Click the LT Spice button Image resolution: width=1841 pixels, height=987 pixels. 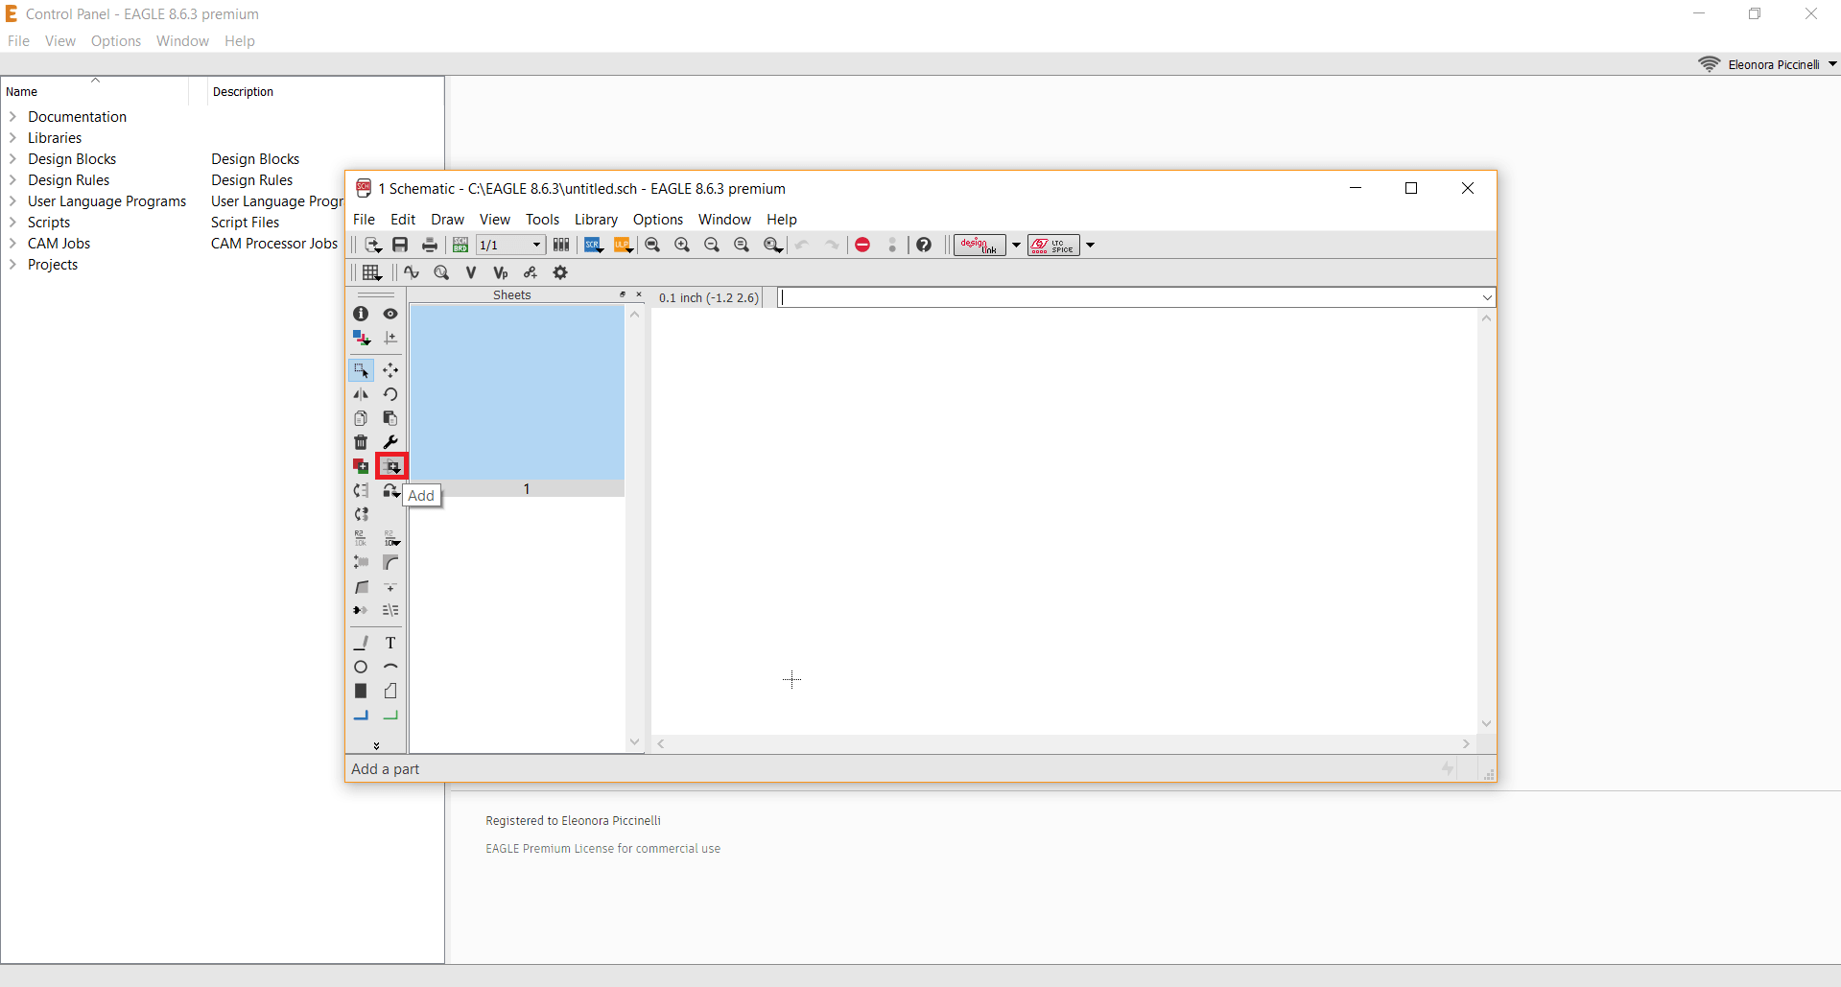(x=1053, y=245)
